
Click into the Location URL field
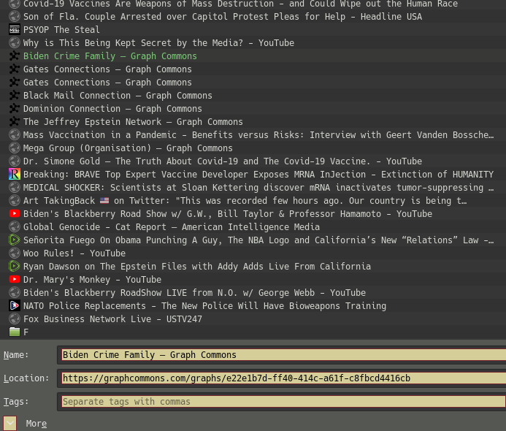coord(283,378)
